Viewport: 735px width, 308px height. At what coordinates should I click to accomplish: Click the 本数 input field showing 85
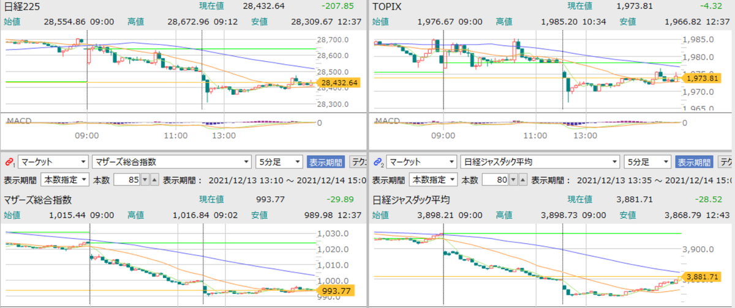[x=127, y=180]
